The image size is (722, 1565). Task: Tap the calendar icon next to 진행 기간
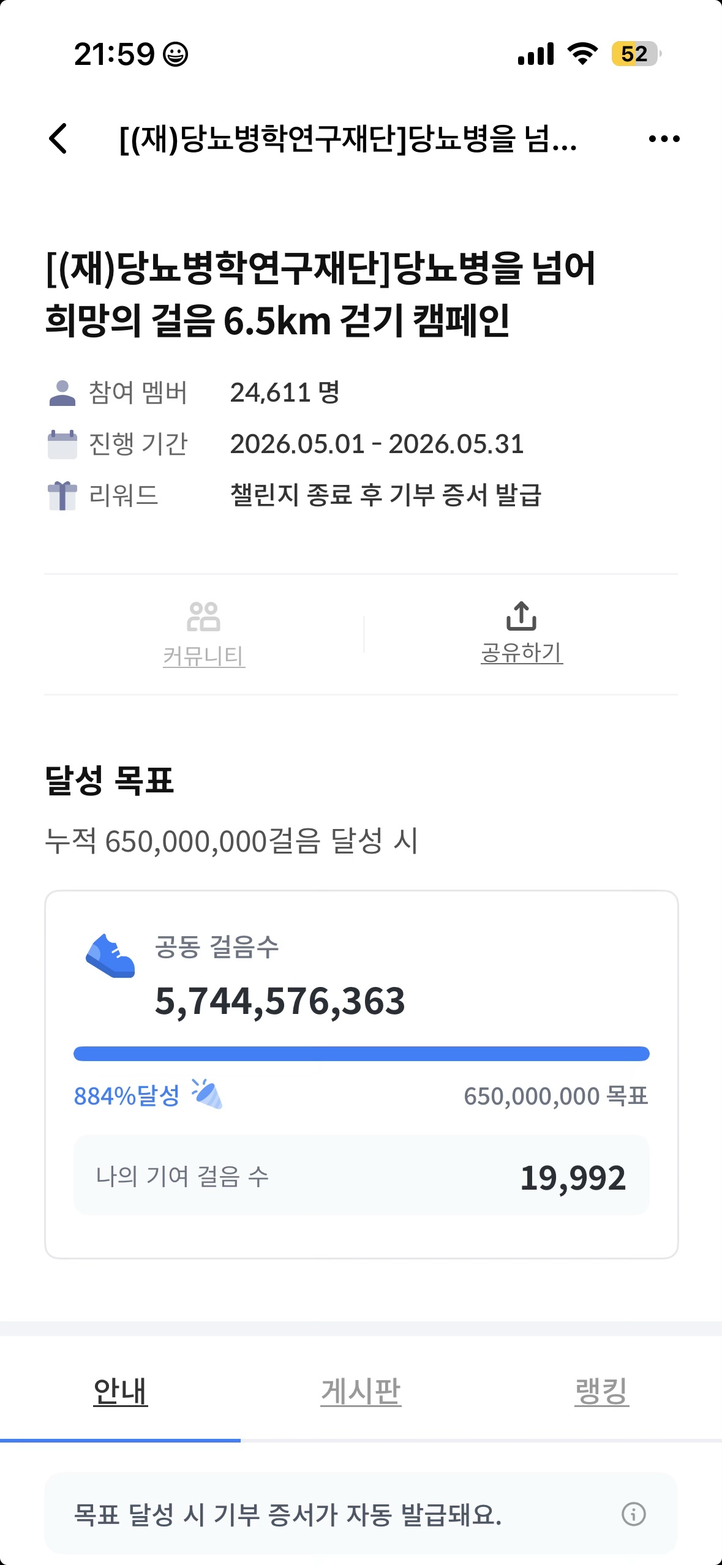(62, 444)
